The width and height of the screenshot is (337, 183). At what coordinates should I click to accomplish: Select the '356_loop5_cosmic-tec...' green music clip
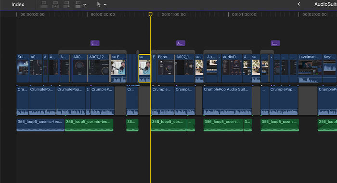[x=89, y=125]
